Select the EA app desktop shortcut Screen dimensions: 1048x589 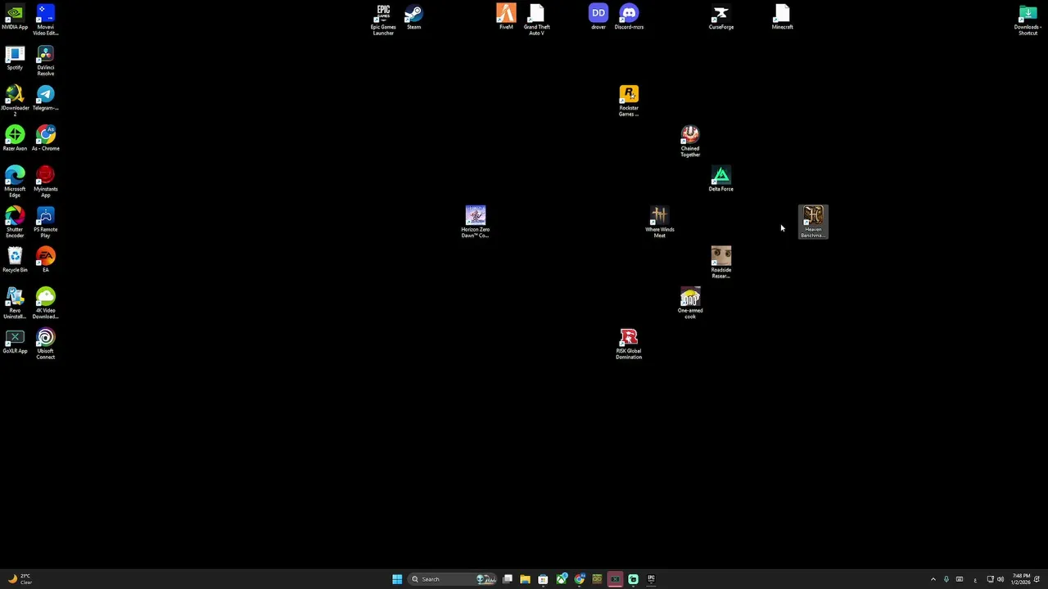tap(46, 260)
